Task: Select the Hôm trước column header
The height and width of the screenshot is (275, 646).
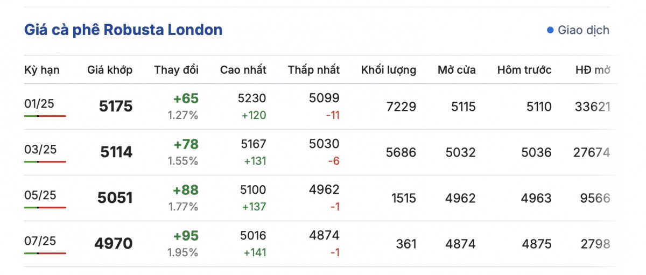Action: tap(524, 70)
